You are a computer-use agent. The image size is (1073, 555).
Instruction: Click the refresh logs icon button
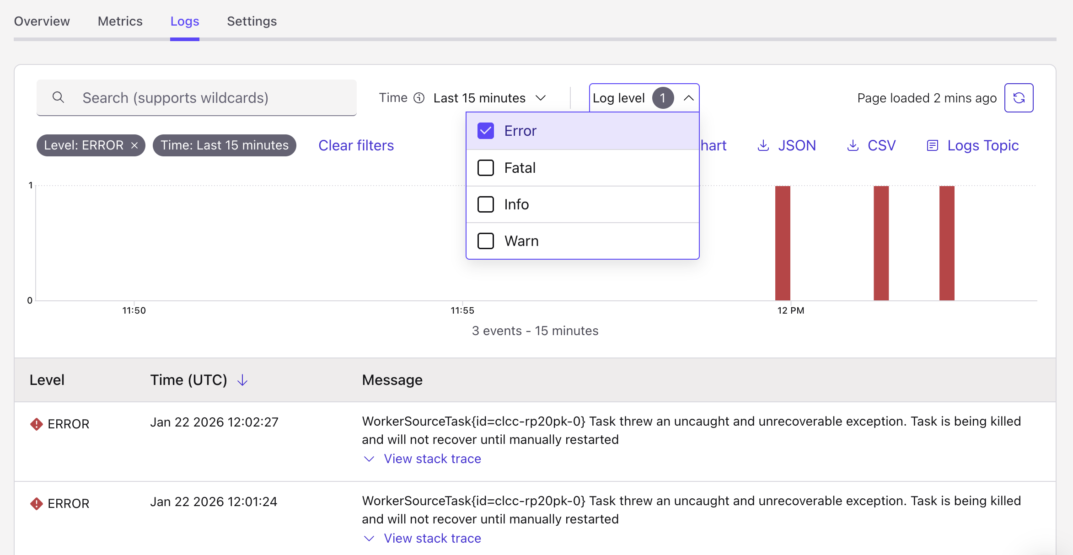pos(1019,98)
